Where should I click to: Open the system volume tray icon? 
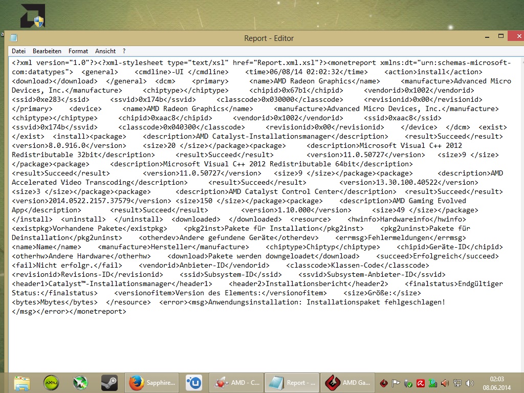click(x=470, y=383)
